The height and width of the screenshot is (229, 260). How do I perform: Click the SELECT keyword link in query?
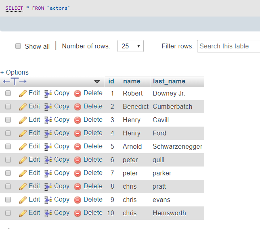pyautogui.click(x=14, y=8)
